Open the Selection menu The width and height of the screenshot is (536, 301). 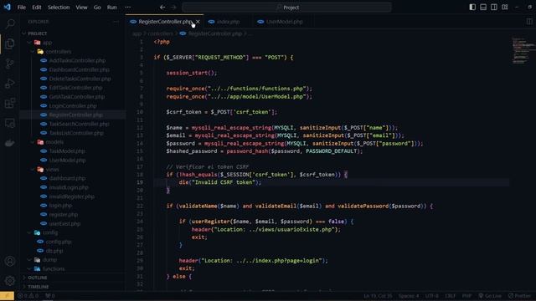(x=59, y=8)
